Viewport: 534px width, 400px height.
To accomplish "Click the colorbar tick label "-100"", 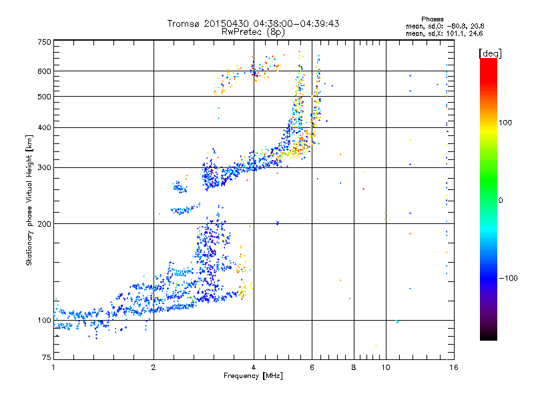I will [x=508, y=278].
